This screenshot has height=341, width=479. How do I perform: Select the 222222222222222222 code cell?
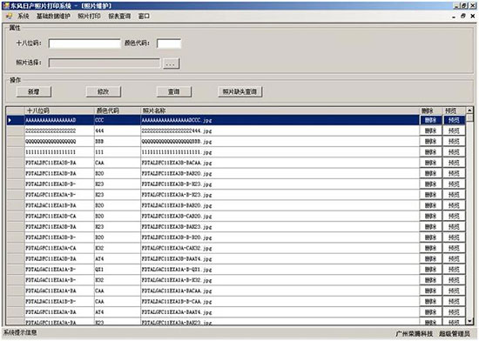click(x=59, y=130)
